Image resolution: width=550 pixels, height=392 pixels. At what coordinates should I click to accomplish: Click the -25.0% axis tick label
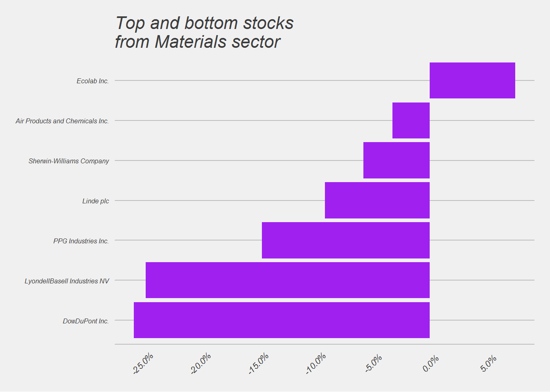[143, 363]
